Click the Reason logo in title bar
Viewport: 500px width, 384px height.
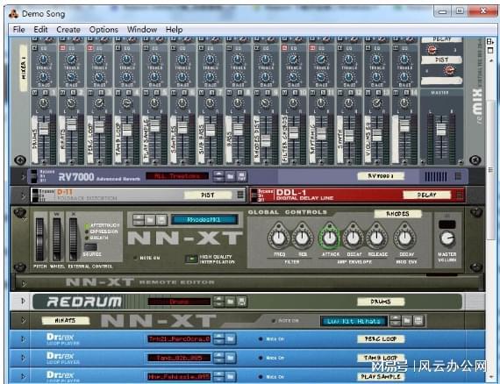(13, 14)
